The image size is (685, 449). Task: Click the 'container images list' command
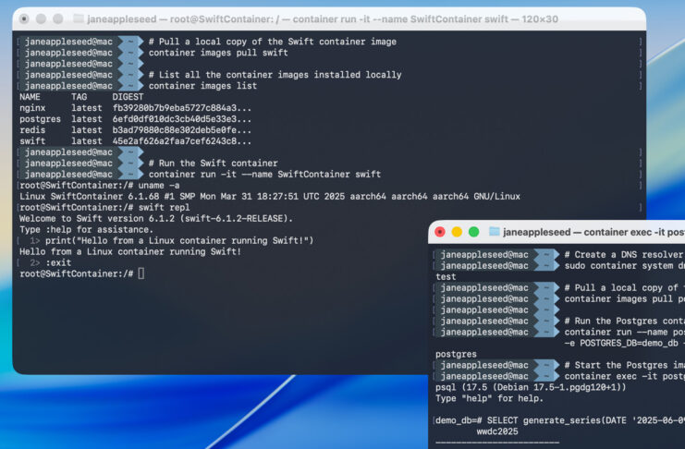click(202, 86)
